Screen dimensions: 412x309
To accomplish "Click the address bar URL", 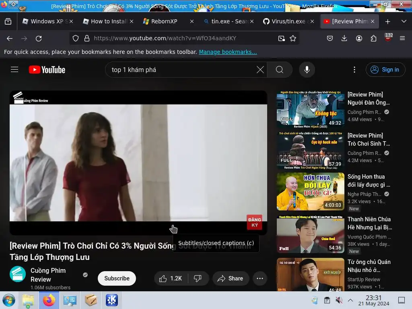I will (165, 38).
